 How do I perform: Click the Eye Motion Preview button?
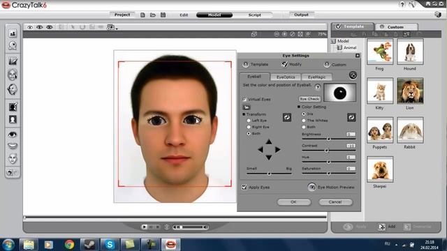pos(331,188)
